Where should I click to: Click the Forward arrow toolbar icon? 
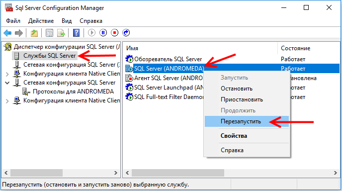coord(19,33)
